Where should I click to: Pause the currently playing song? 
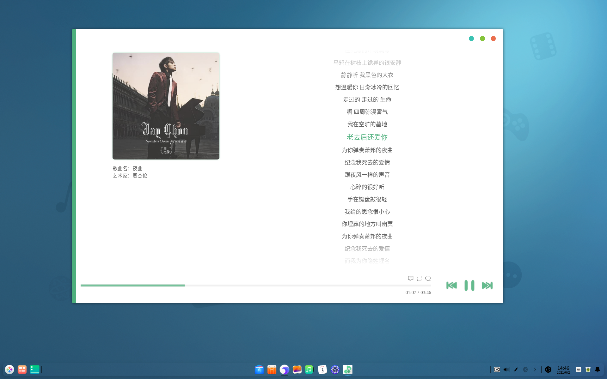(x=469, y=286)
